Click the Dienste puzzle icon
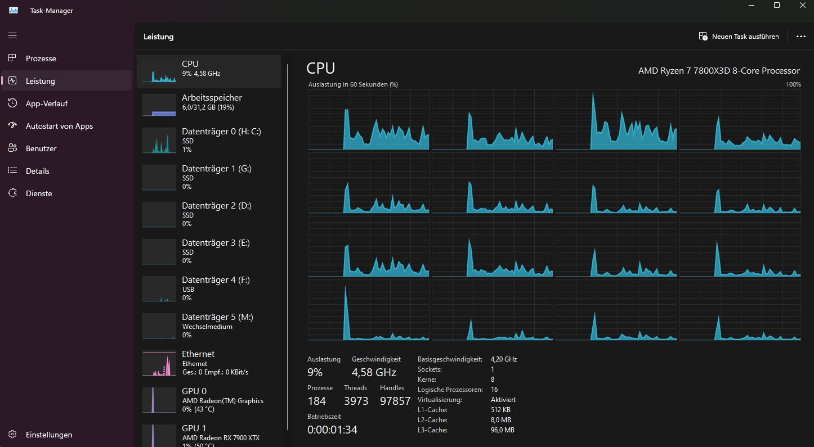This screenshot has height=447, width=814. [x=12, y=193]
